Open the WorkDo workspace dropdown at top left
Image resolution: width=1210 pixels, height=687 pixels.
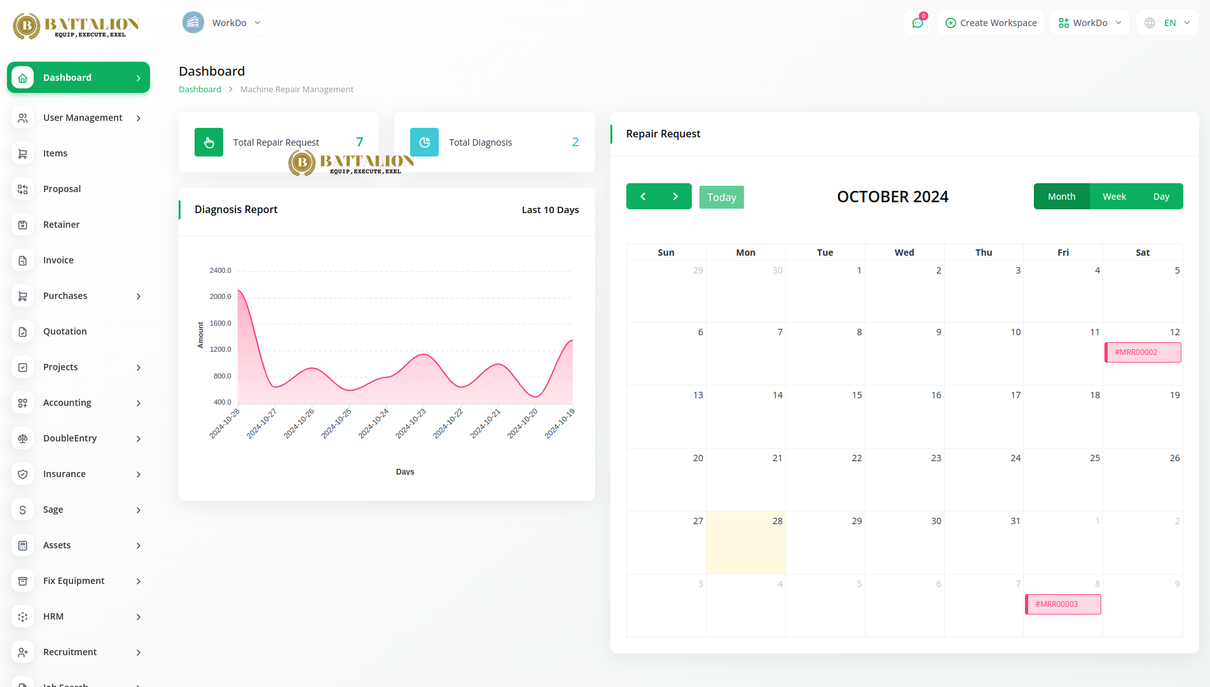223,23
